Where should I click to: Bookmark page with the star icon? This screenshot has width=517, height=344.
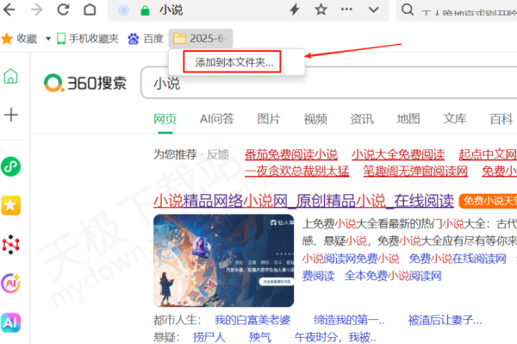[x=321, y=9]
